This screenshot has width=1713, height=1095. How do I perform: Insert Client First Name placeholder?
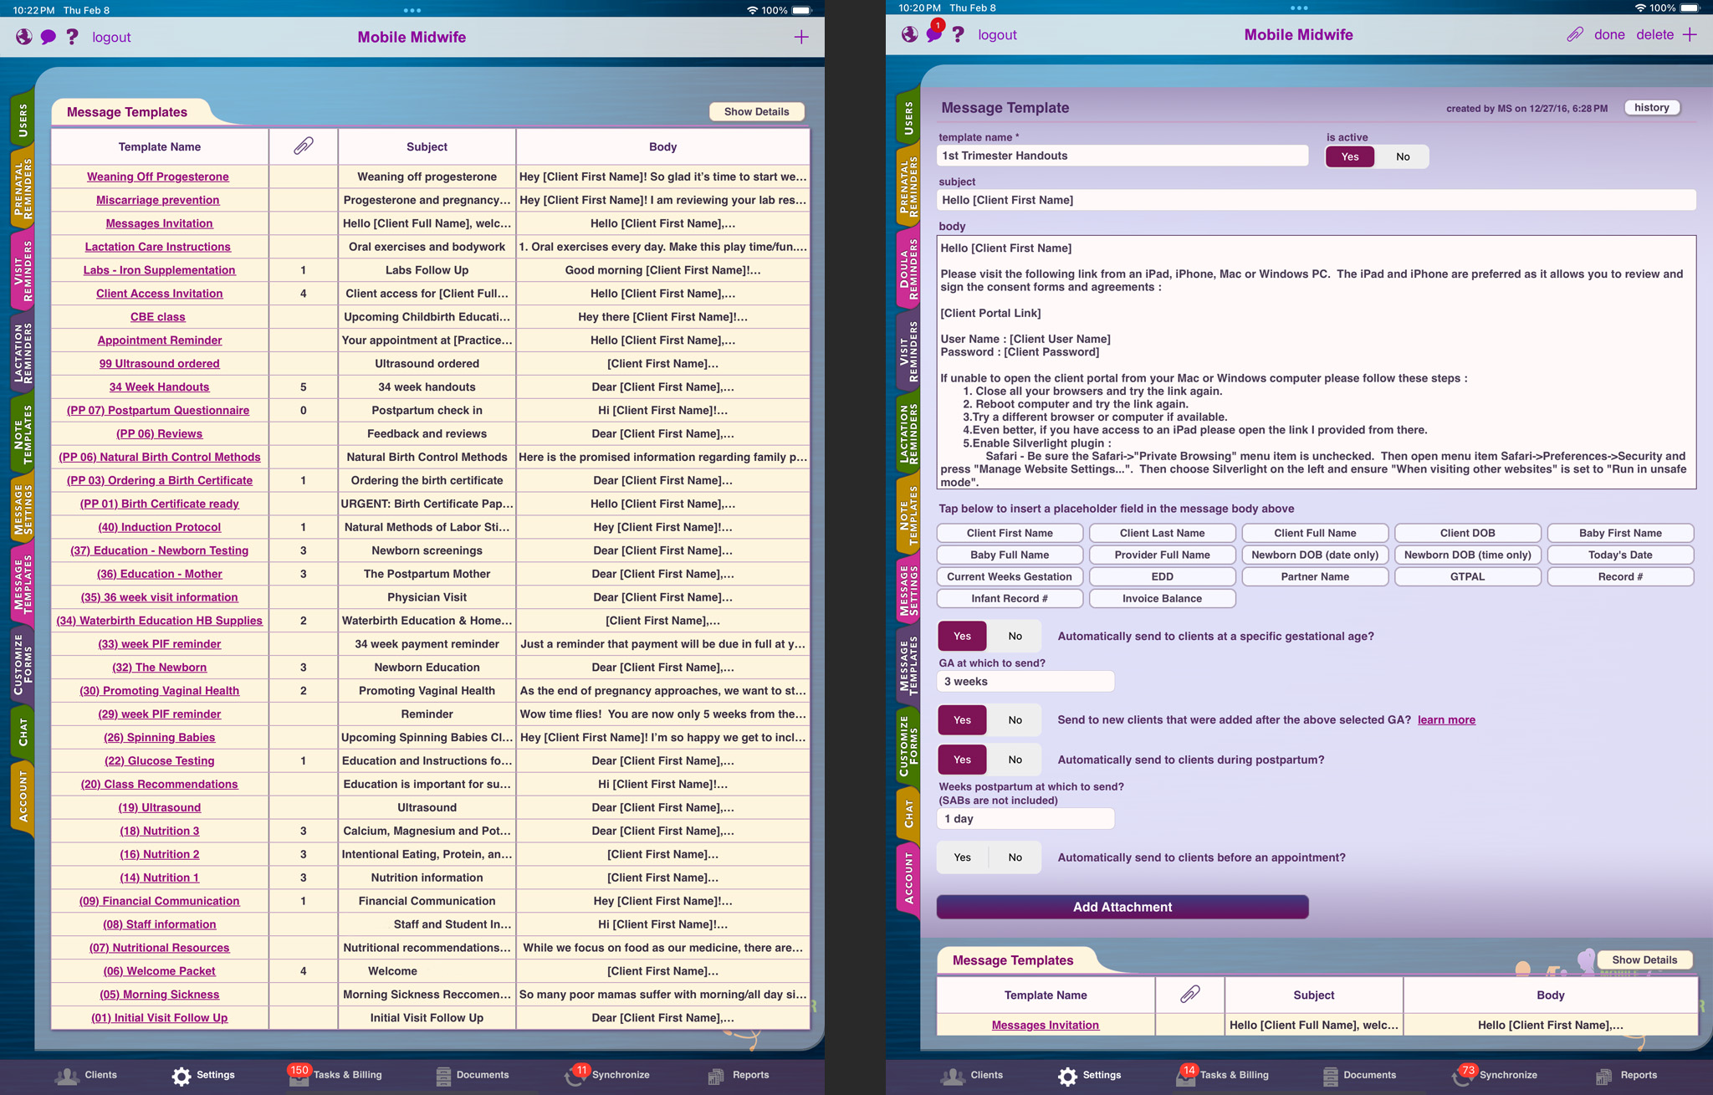1010,533
